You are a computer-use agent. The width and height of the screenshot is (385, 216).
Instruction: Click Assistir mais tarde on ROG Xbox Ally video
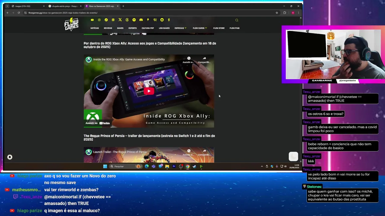189,60
